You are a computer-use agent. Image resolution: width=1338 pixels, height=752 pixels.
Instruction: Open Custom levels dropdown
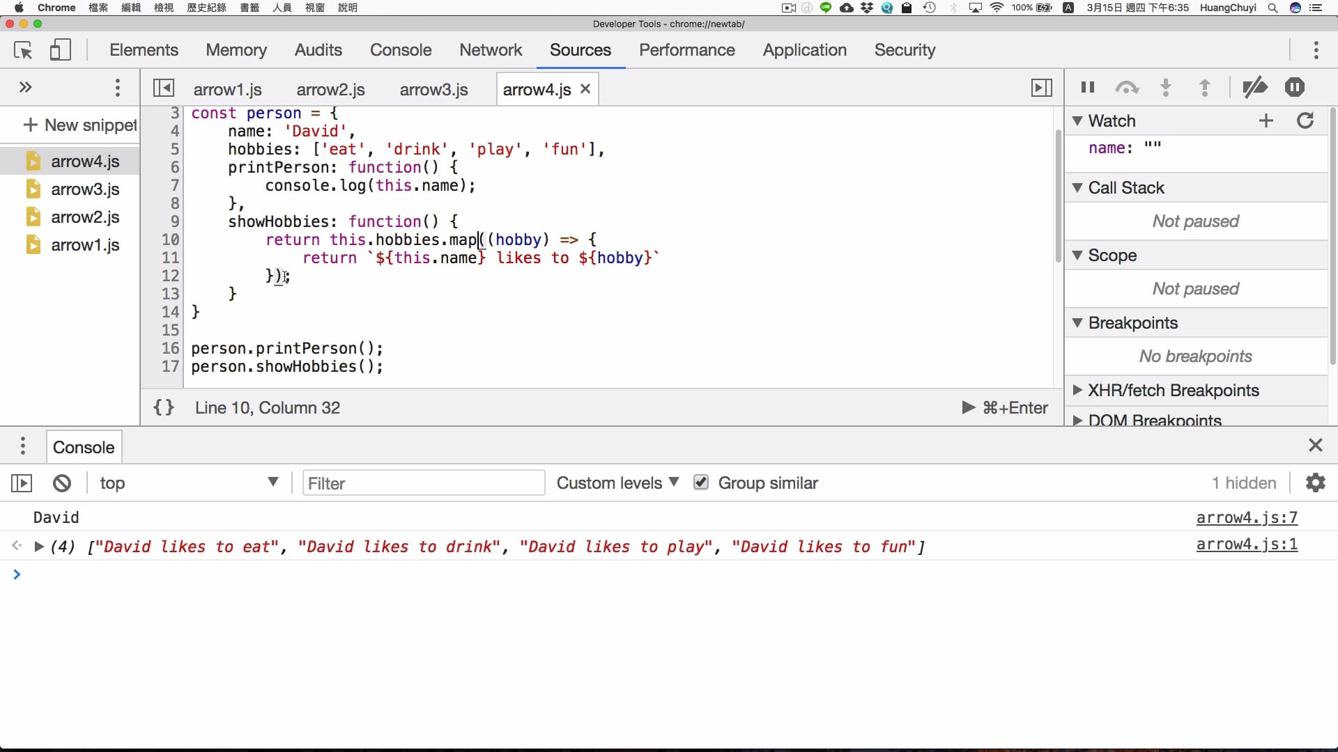point(617,483)
